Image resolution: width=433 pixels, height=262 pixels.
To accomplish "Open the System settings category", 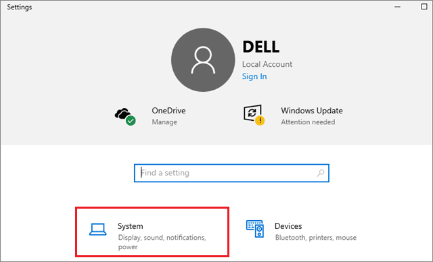I will point(152,232).
